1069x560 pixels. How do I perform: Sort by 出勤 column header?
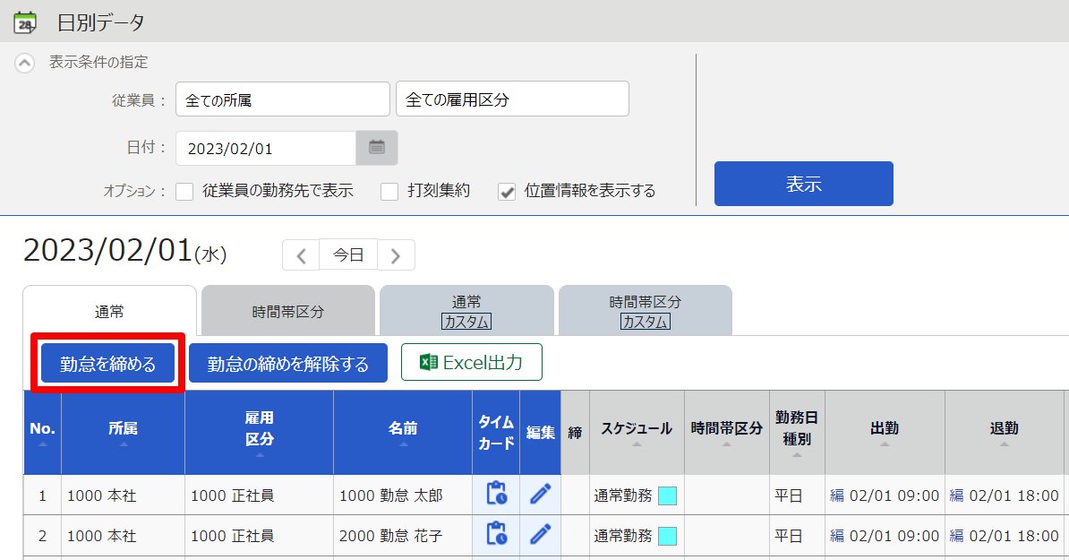885,433
